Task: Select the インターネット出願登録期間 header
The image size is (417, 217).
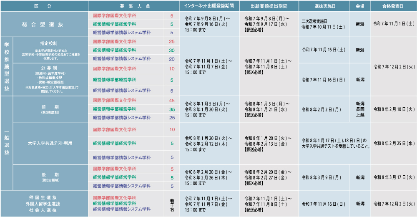Action: tap(209, 6)
